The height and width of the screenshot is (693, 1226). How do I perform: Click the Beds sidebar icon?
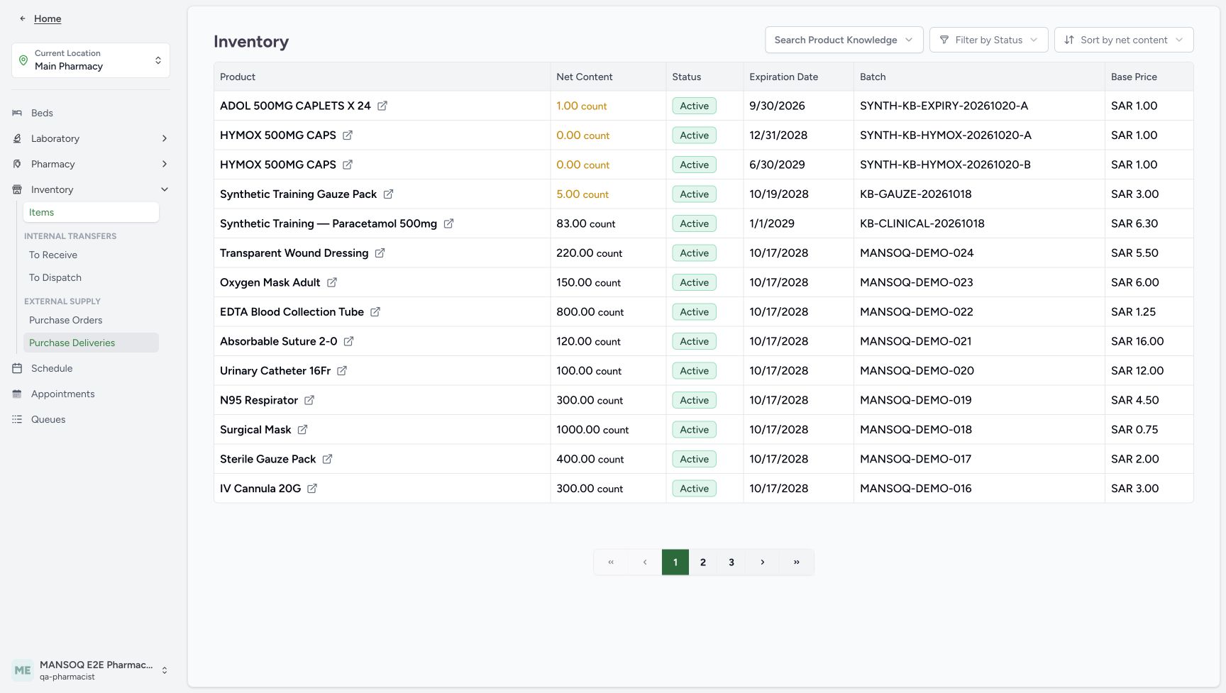click(x=17, y=113)
